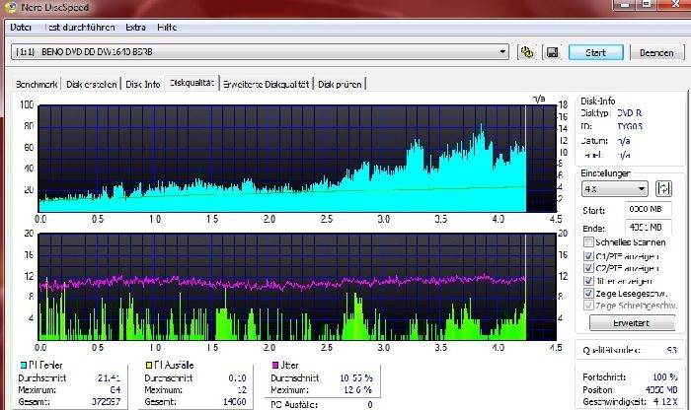The image size is (691, 410).
Task: Click the Jitter Durchschnitt value 10.53 %
Action: (x=356, y=377)
